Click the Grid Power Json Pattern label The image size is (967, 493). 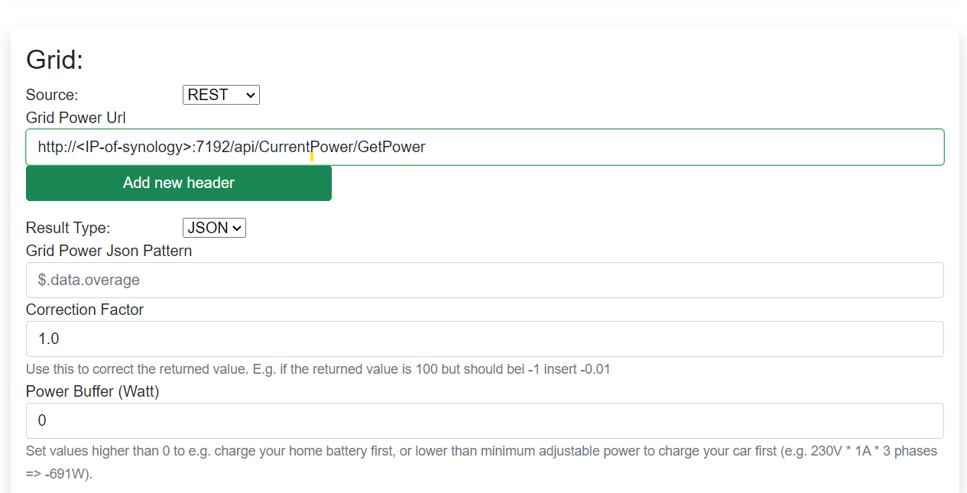click(109, 250)
